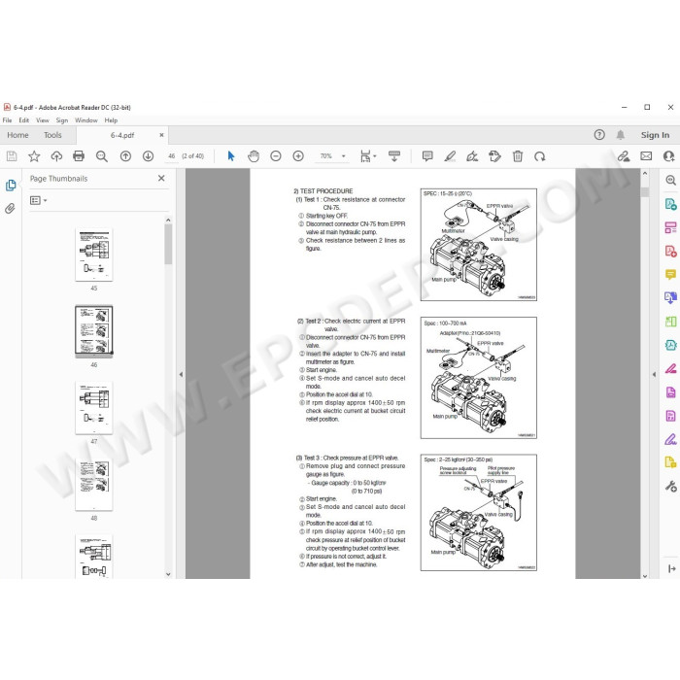This screenshot has height=680, width=680.
Task: Add a sticky note comment
Action: [427, 156]
